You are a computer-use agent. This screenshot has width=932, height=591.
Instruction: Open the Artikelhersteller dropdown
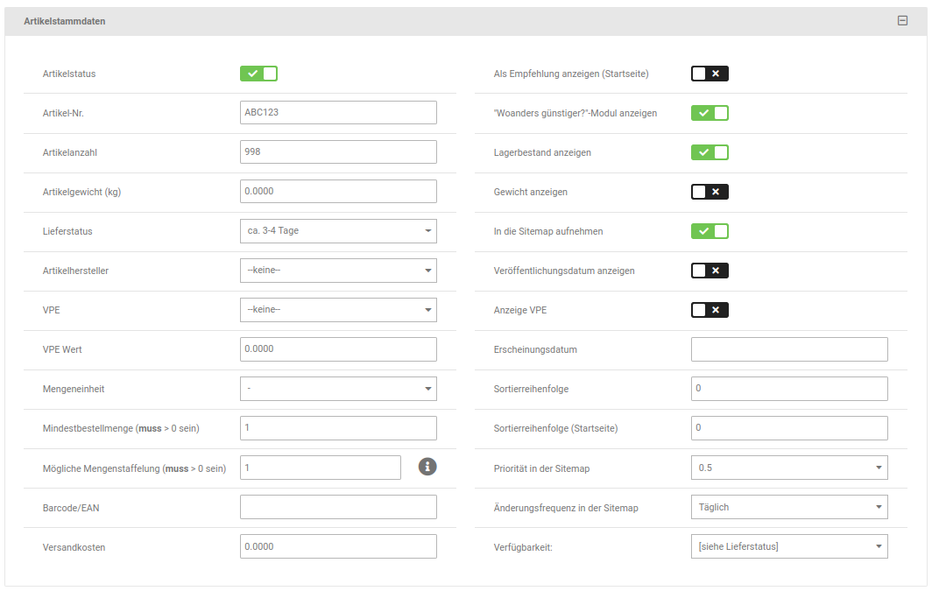338,271
